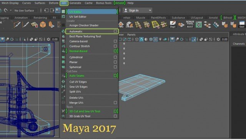The image size is (246, 140).
Task: Expand the Sign In dropdown arrow
Action: [x=150, y=10]
